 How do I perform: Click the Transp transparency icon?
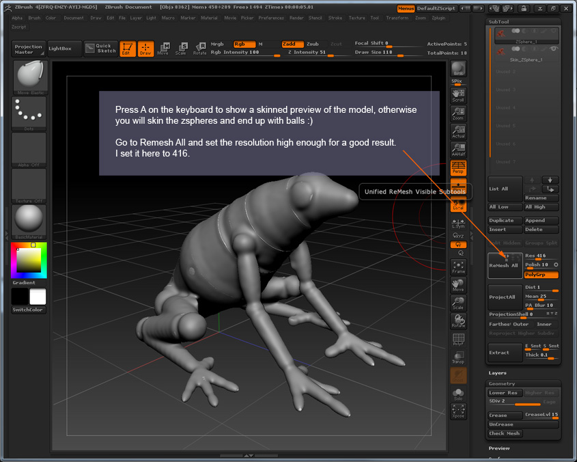(x=458, y=357)
